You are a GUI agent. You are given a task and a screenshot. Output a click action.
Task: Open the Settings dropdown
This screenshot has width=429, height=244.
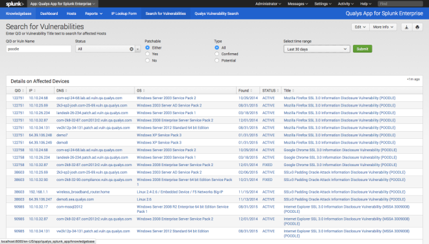tap(323, 4)
